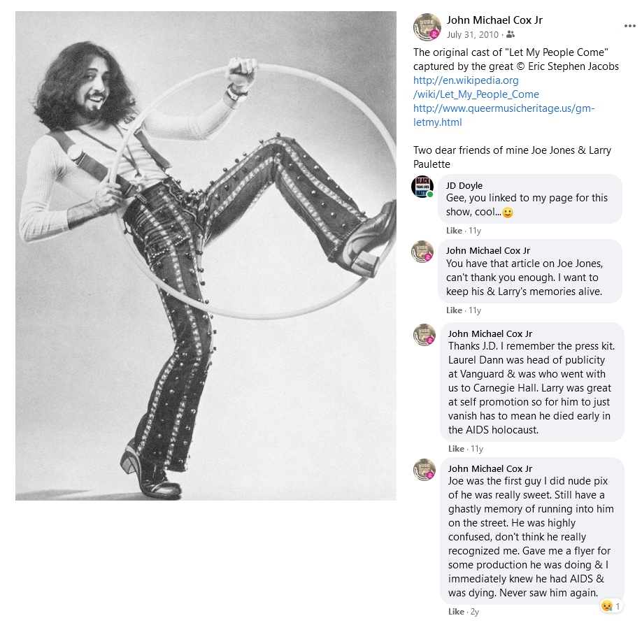Click the 2y timestamp on the last comment

point(476,612)
